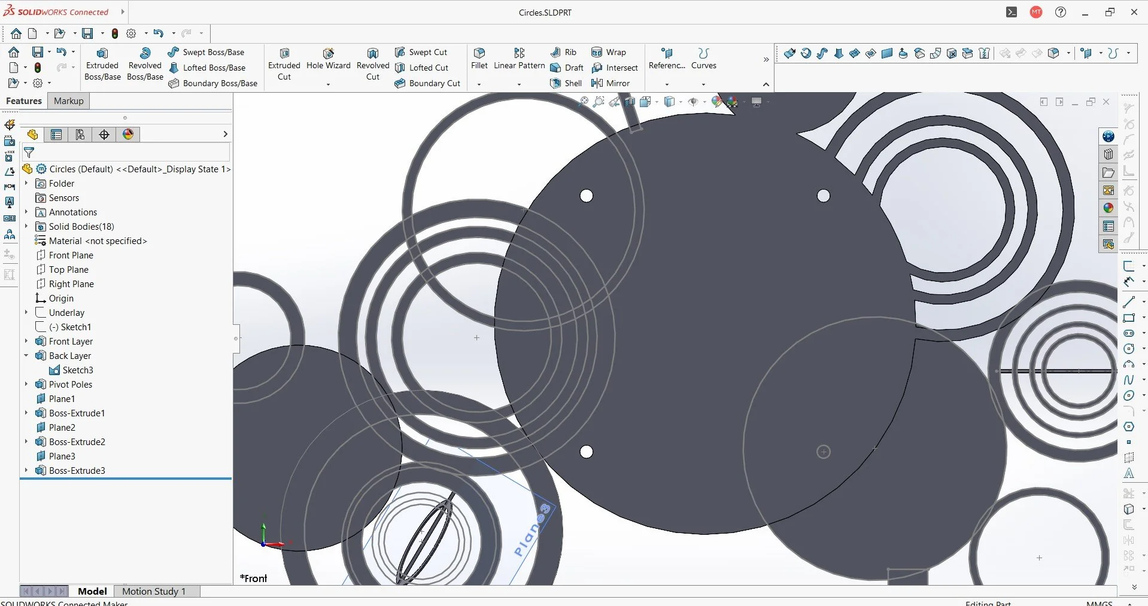This screenshot has width=1148, height=606.
Task: Open the user account MT avatar
Action: 1036,12
